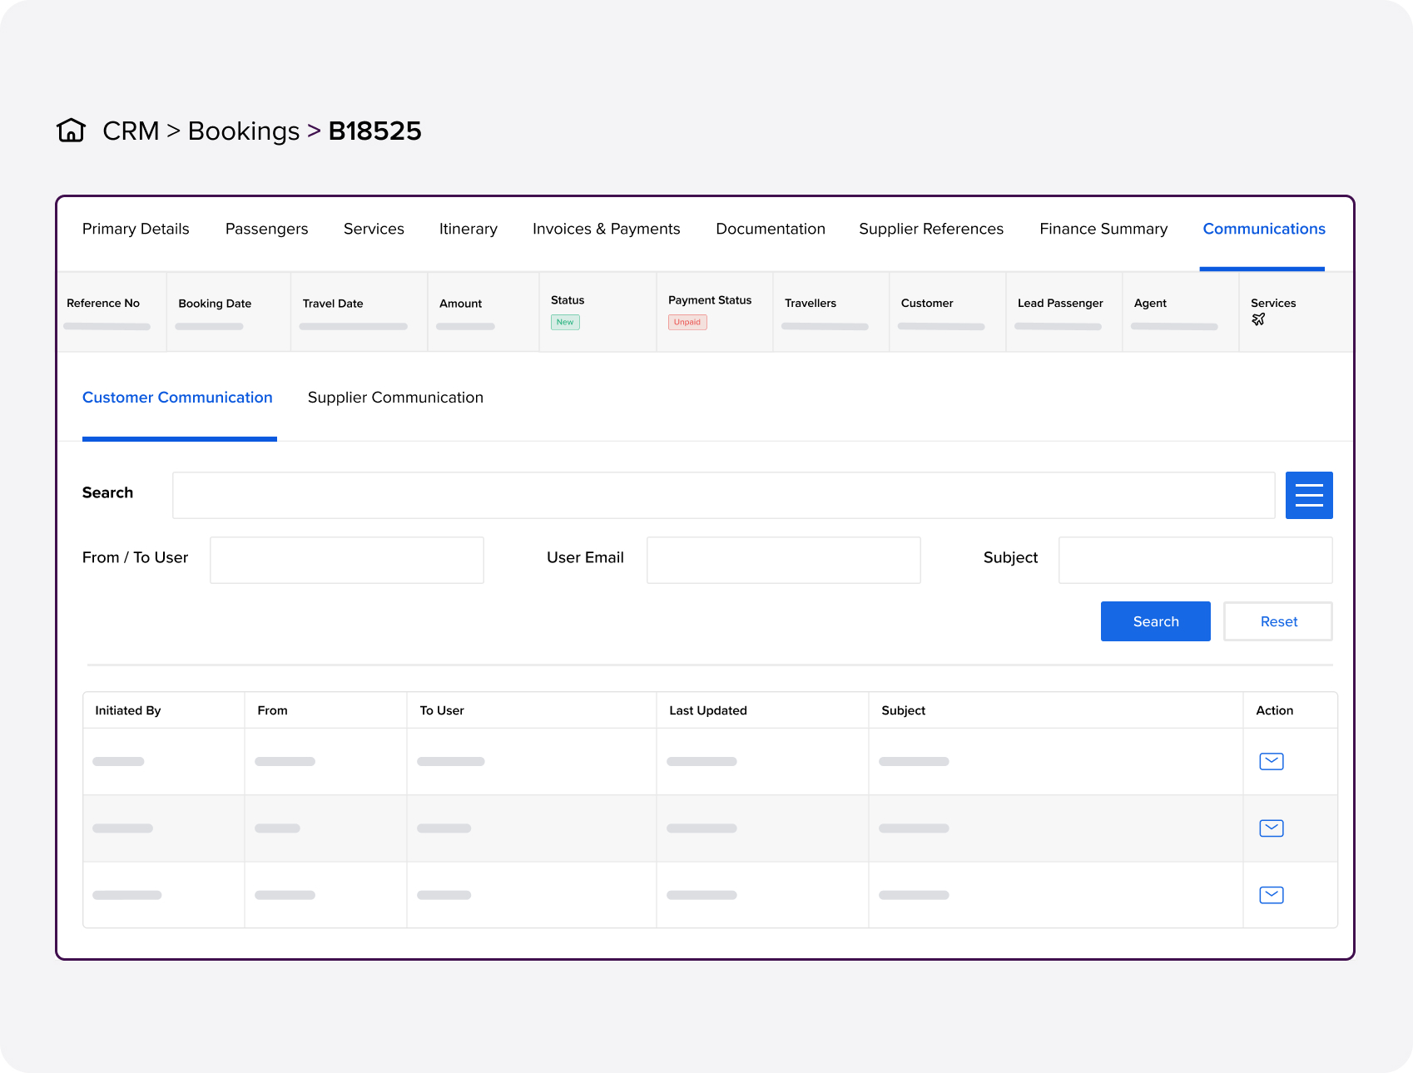This screenshot has height=1073, width=1413.
Task: Open the Itinerary tab
Action: point(468,229)
